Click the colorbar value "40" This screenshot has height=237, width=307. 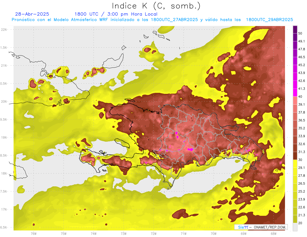click(x=300, y=96)
